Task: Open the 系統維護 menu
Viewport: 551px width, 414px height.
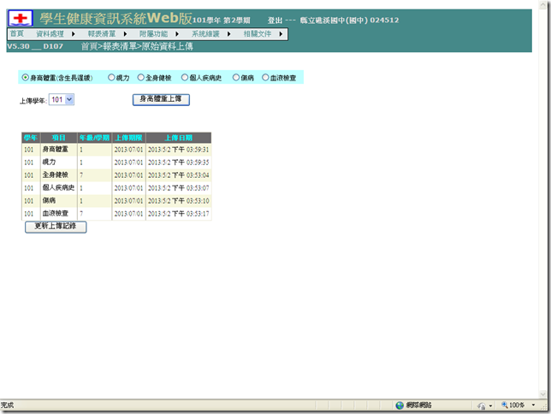Action: click(x=205, y=33)
